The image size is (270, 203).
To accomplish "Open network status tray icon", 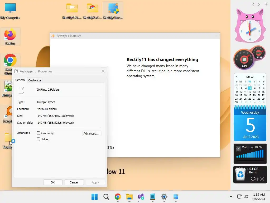I will point(239,197).
